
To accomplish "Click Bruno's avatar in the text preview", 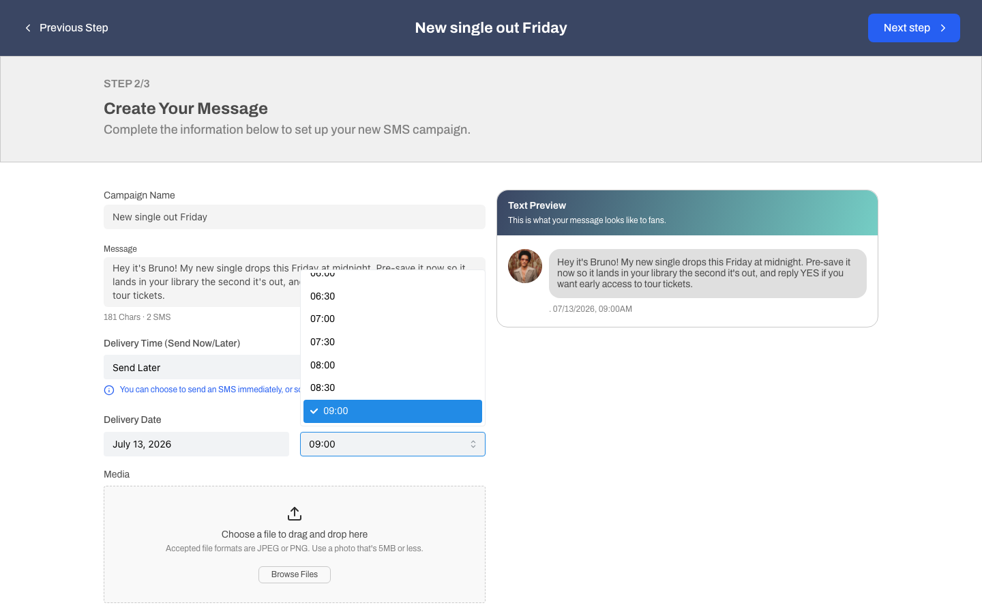I will 525,266.
